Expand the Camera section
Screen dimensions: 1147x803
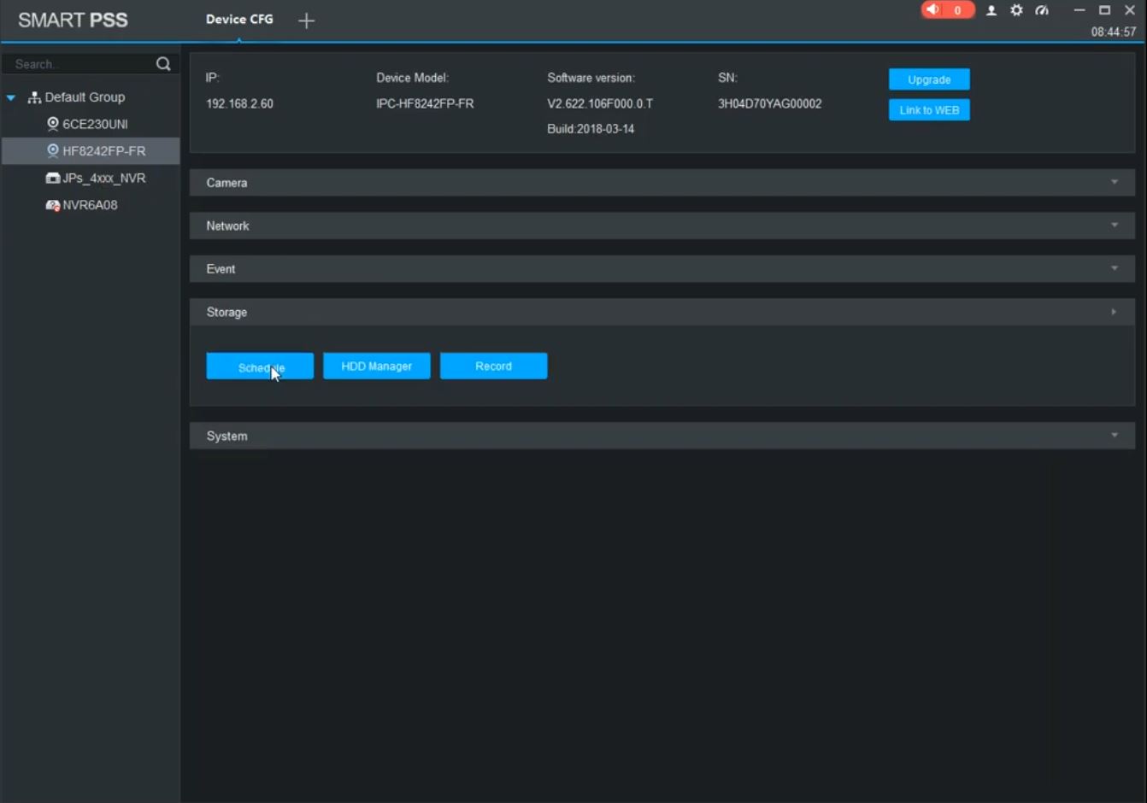[1114, 183]
